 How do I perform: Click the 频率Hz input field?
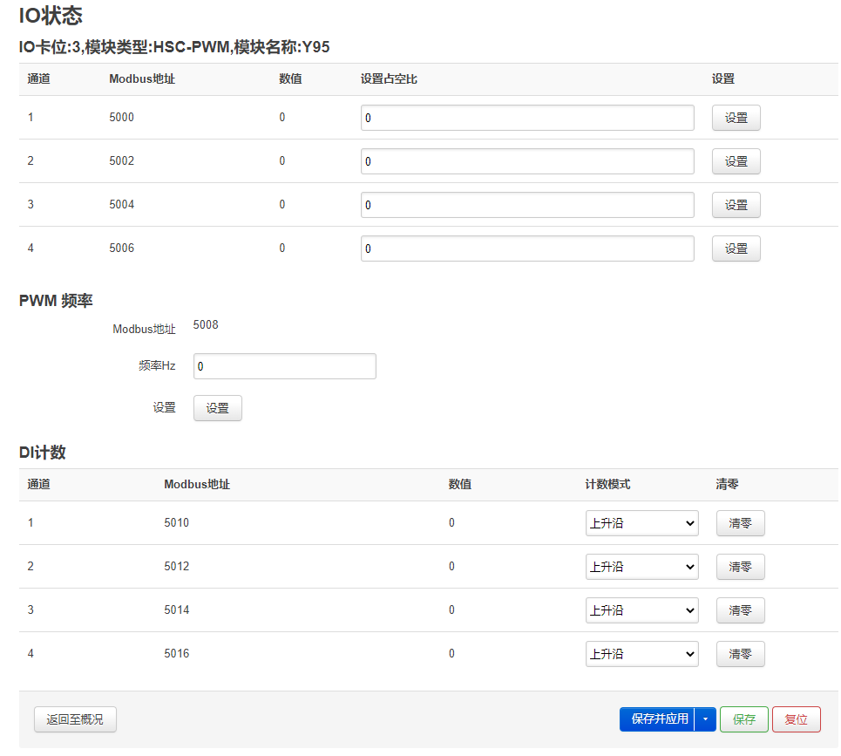(285, 366)
